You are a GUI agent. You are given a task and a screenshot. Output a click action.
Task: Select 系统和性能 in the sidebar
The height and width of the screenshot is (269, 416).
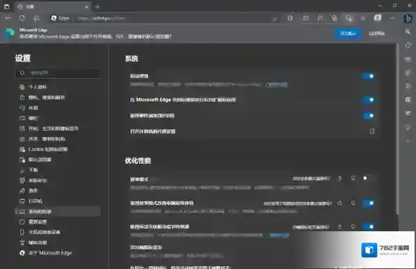tap(58, 212)
